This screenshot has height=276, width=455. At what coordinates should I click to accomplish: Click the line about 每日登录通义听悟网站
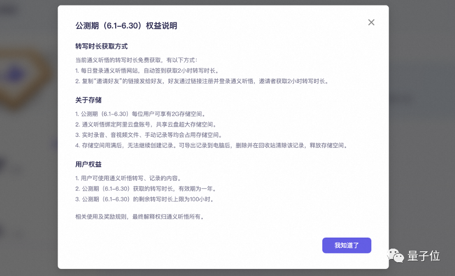tap(147, 71)
